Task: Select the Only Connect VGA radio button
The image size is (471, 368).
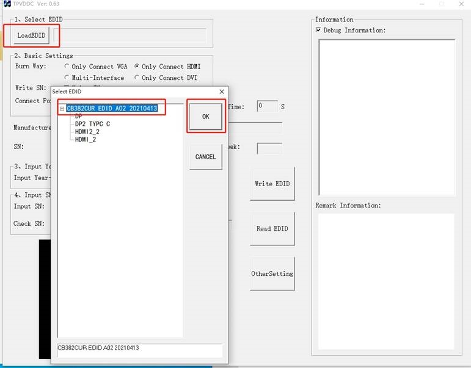Action: pyautogui.click(x=67, y=67)
